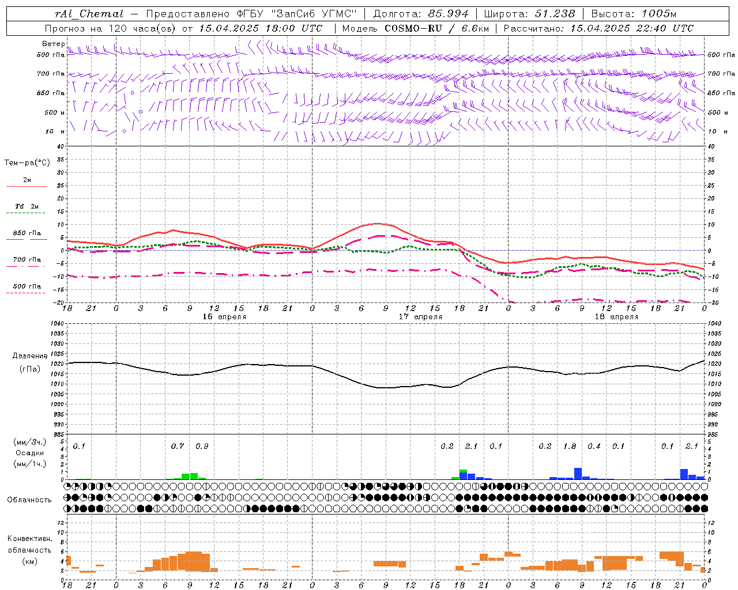Image resolution: width=738 pixels, height=590 pixels.
Task: Select the Высота: 1005м field
Action: click(x=634, y=14)
